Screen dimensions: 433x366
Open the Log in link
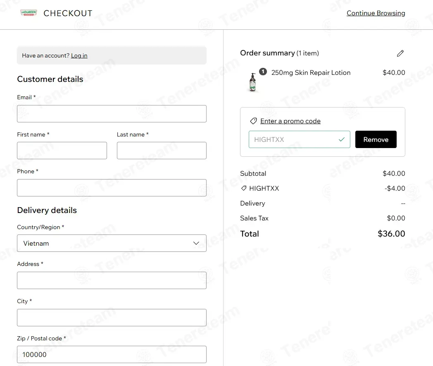coord(79,55)
